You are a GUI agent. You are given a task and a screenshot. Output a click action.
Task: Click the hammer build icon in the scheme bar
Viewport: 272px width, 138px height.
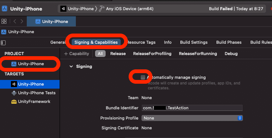click(101, 9)
